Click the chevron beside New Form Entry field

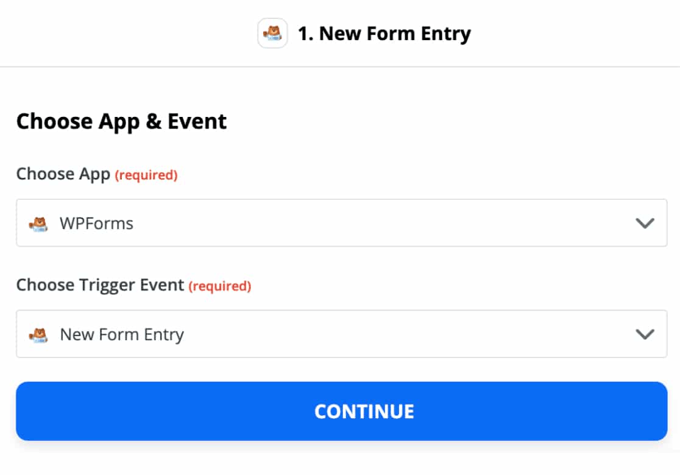click(644, 334)
